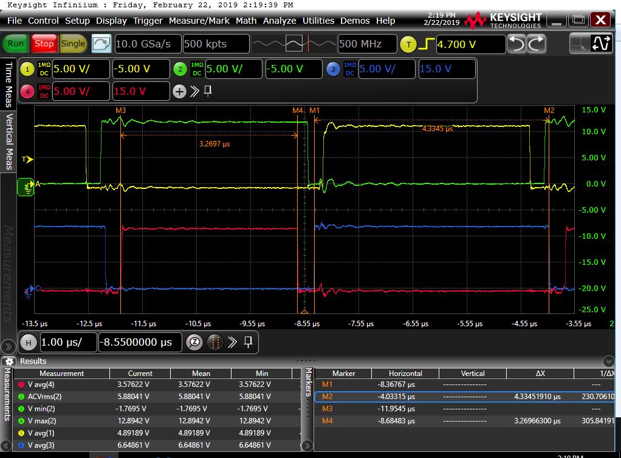This screenshot has height=458, width=621.
Task: Toggle channel 4 red button
Action: (27, 92)
